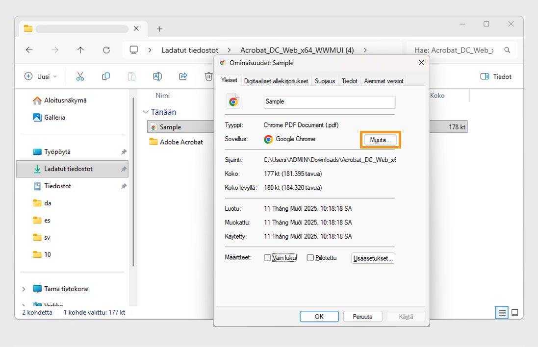Go forward with the right arrow

pos(55,50)
